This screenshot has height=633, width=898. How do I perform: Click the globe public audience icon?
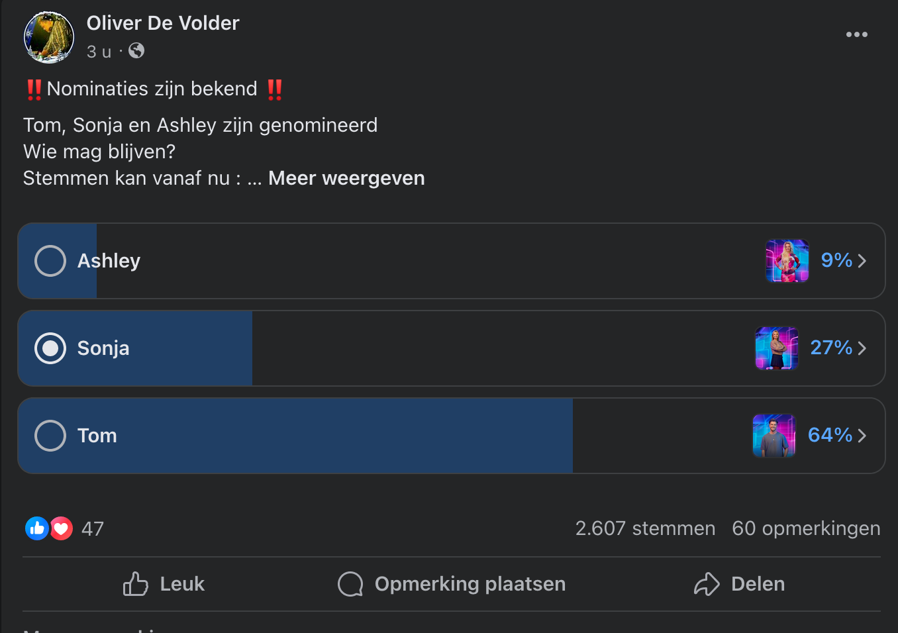point(136,51)
